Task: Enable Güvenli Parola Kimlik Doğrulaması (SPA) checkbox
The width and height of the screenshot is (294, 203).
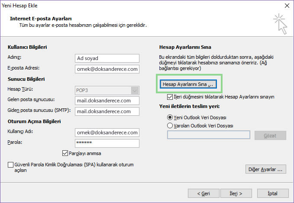Action: (x=10, y=165)
